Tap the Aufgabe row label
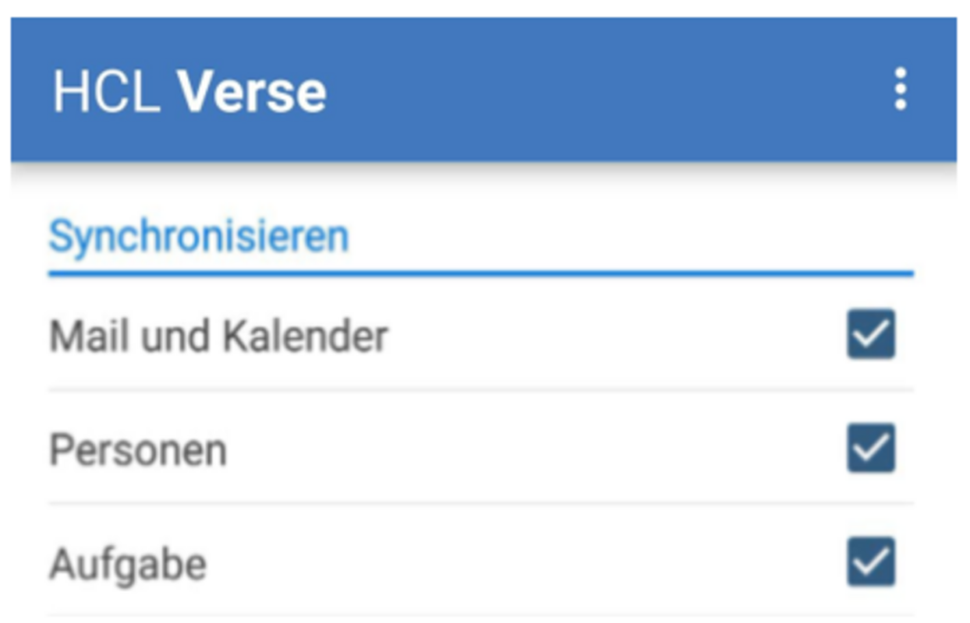The image size is (970, 623). click(128, 564)
